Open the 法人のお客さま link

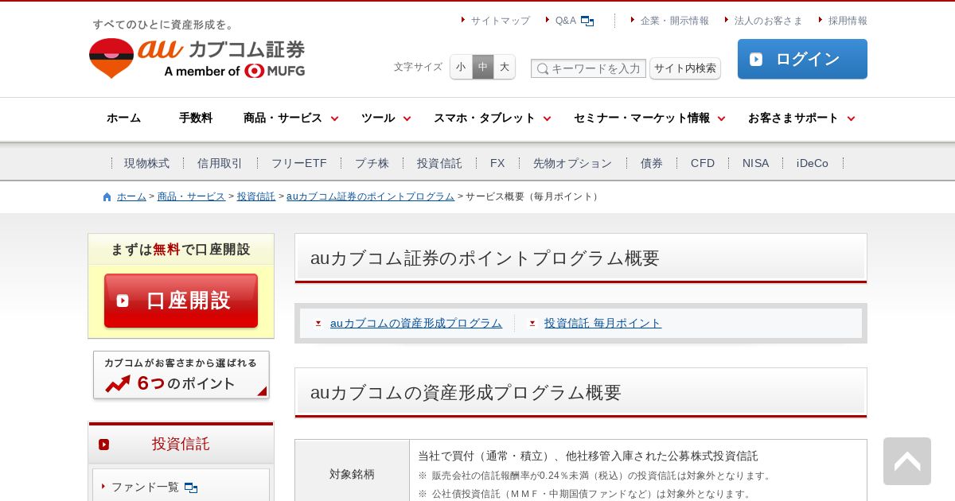pos(769,21)
